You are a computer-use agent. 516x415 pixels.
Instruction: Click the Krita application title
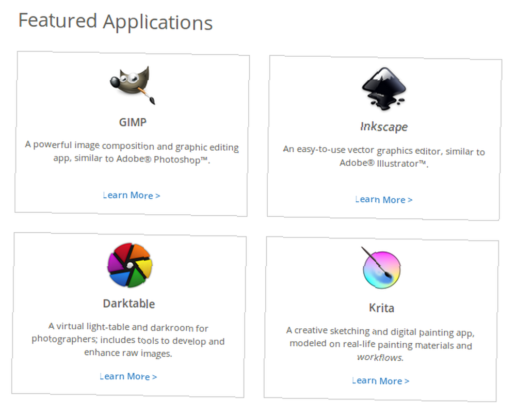(x=381, y=308)
